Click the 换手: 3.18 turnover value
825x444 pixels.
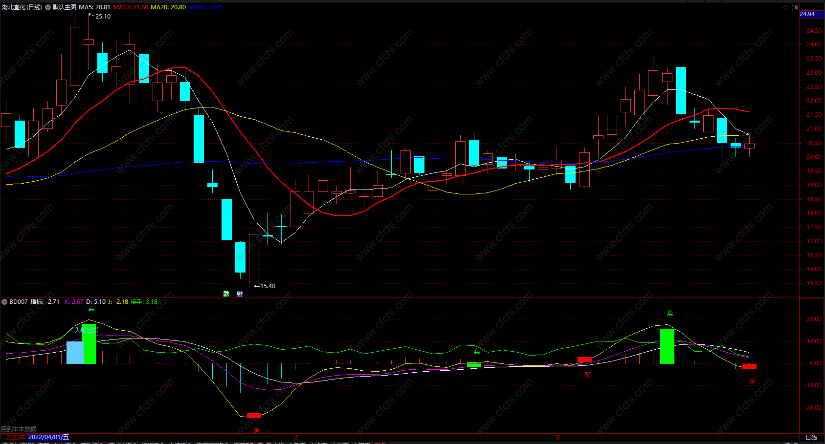coord(144,302)
